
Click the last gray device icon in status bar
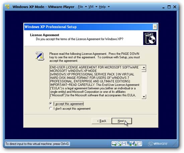click(x=140, y=144)
